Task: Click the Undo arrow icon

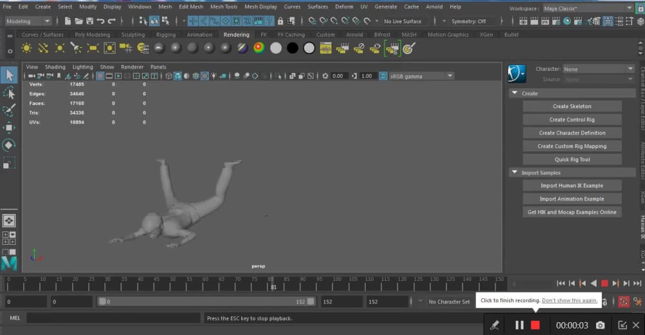Action: 101,21
